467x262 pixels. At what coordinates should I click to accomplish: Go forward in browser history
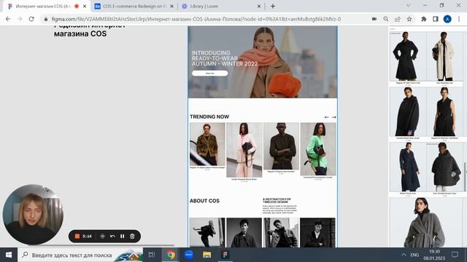(x=20, y=19)
